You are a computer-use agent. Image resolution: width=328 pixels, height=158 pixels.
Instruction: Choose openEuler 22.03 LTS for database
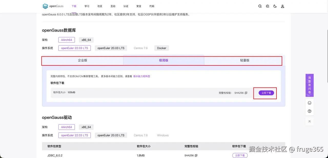75,48
